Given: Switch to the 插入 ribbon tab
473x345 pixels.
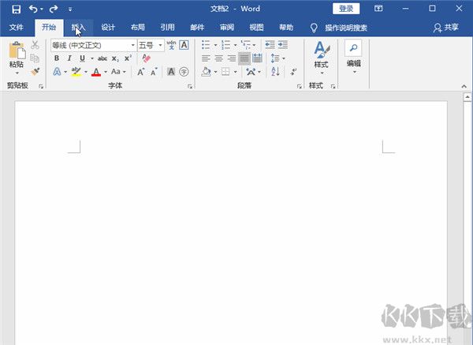Looking at the screenshot, I should pos(78,27).
